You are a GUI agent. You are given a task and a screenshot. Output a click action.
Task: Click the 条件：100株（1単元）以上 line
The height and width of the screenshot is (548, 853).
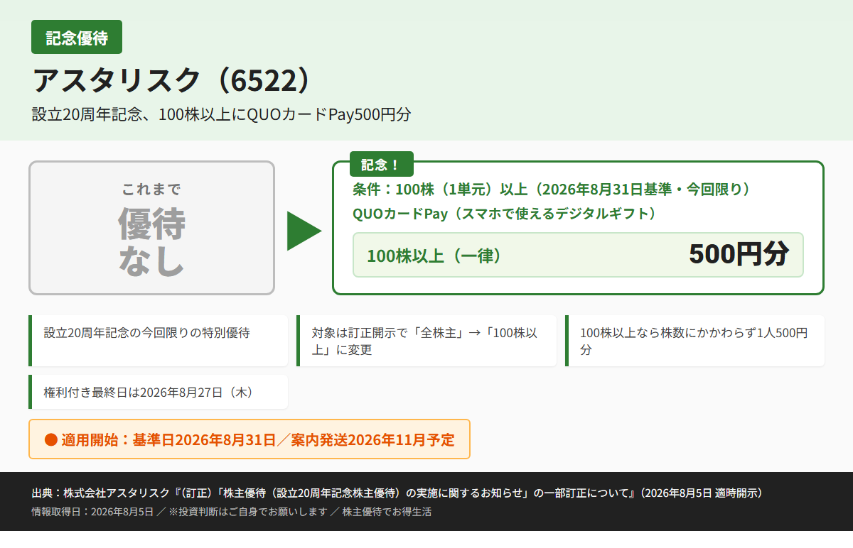click(552, 190)
